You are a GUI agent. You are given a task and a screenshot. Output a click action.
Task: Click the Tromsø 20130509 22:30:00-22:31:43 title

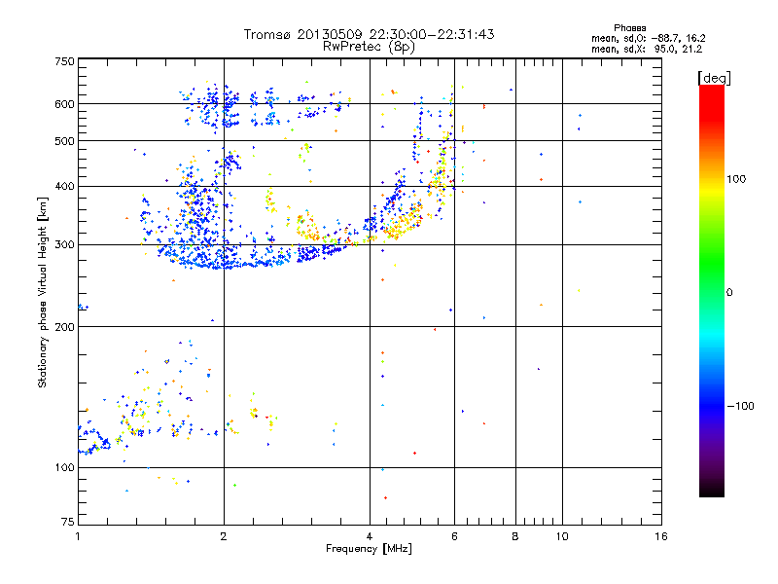[x=369, y=34]
